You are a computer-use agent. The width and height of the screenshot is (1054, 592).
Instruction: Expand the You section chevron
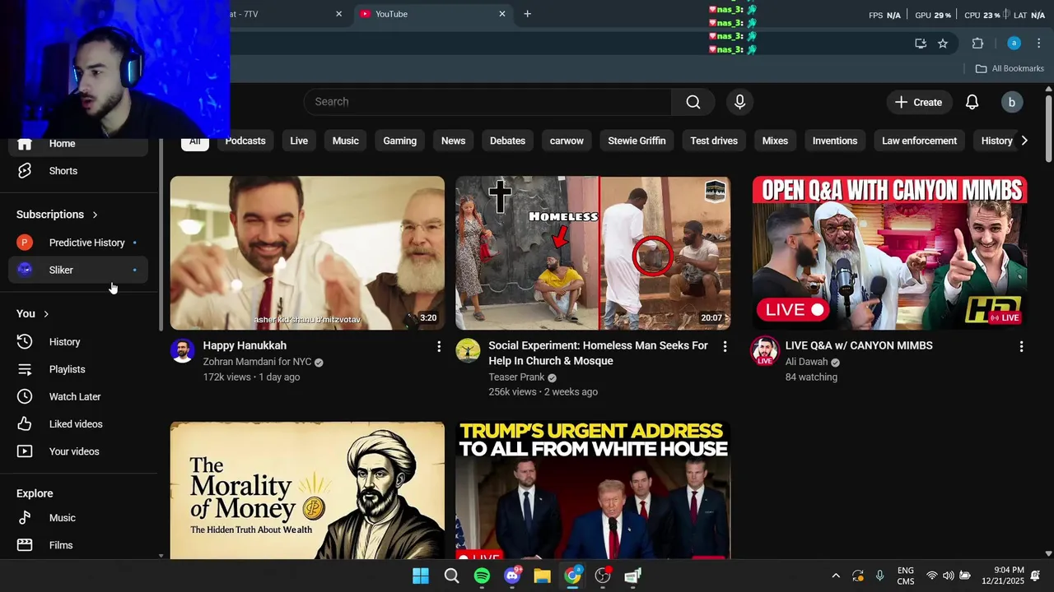(x=46, y=314)
